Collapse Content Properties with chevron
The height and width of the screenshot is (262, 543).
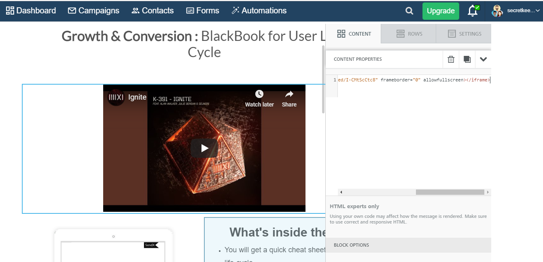[483, 59]
